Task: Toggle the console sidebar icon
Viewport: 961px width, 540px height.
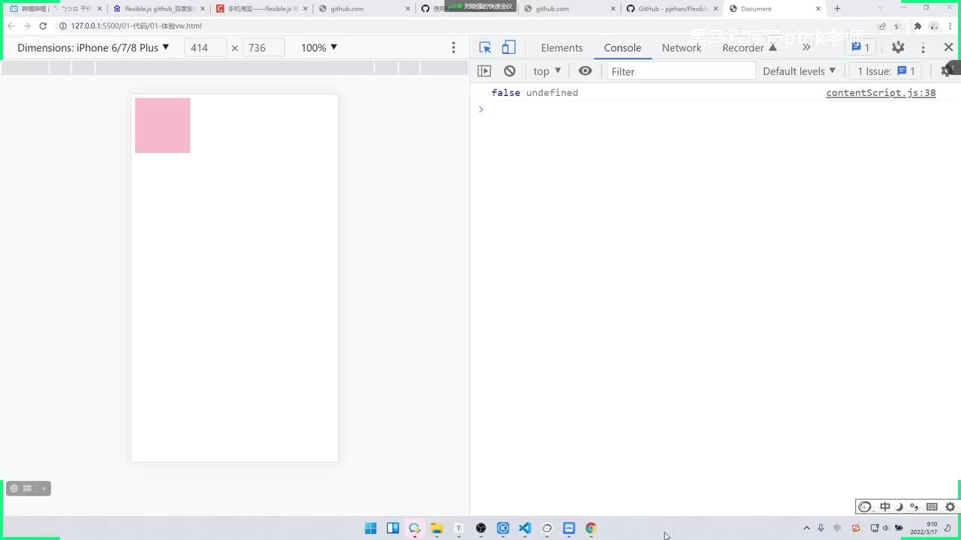Action: coord(484,71)
